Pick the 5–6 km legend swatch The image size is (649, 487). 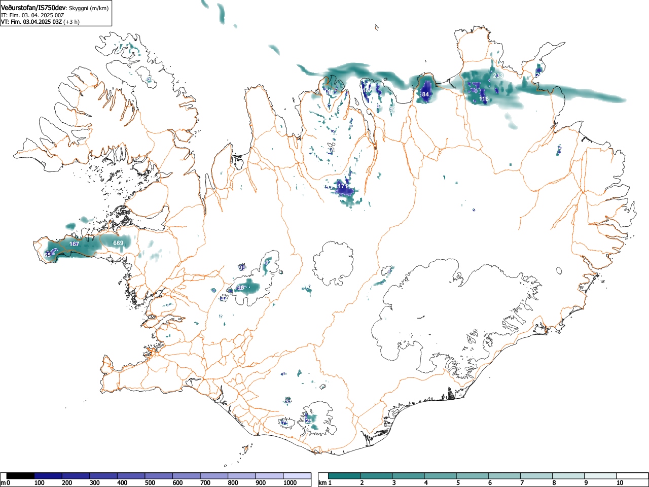(473, 476)
